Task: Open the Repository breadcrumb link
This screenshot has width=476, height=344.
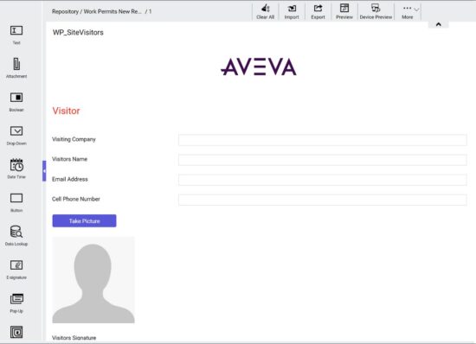Action: 65,11
